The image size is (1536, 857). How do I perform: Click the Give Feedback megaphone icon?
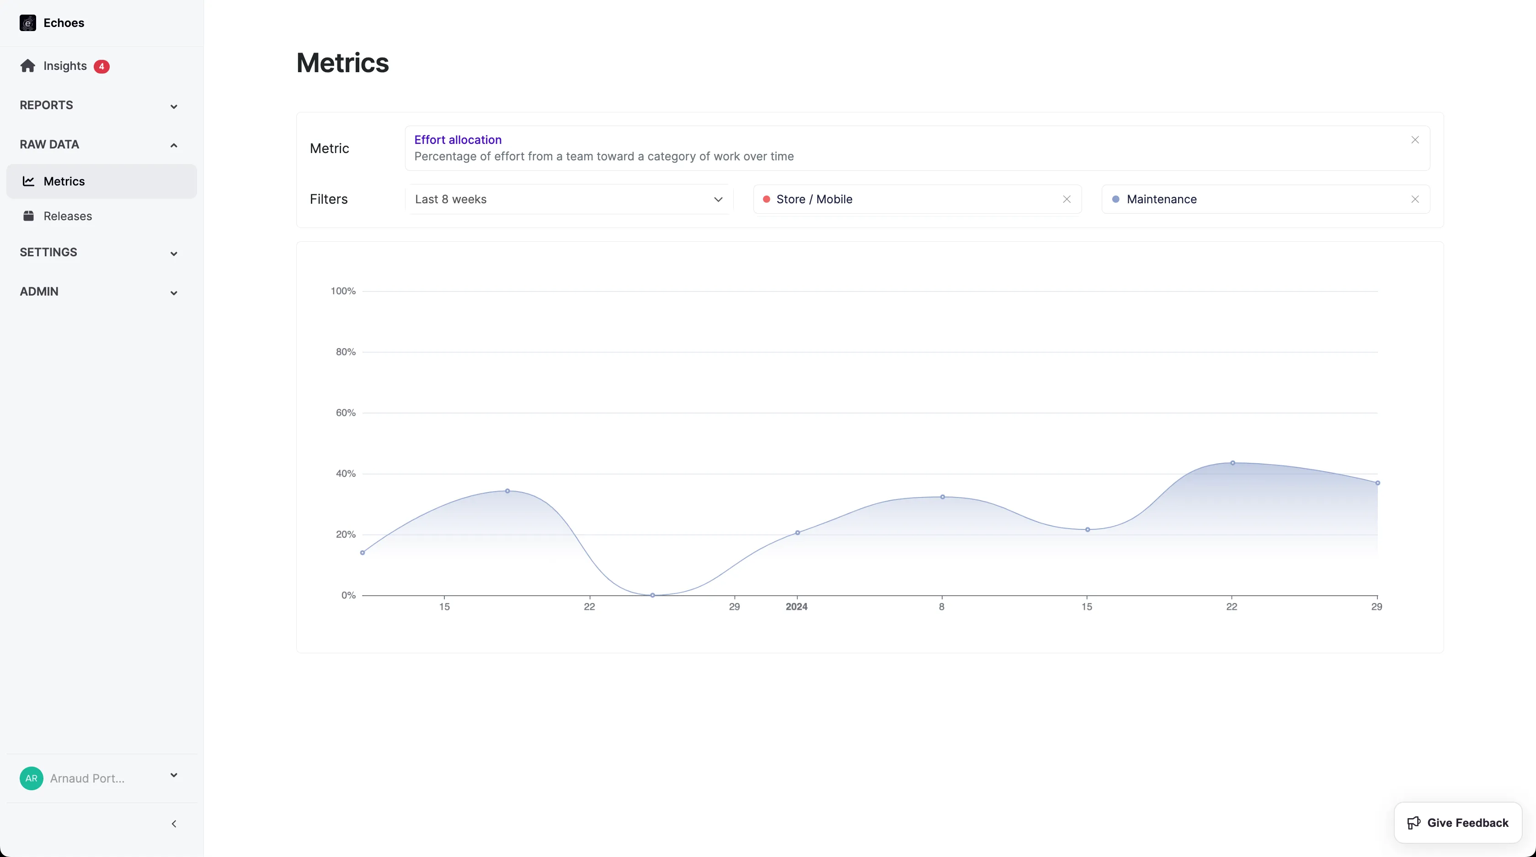click(x=1413, y=822)
